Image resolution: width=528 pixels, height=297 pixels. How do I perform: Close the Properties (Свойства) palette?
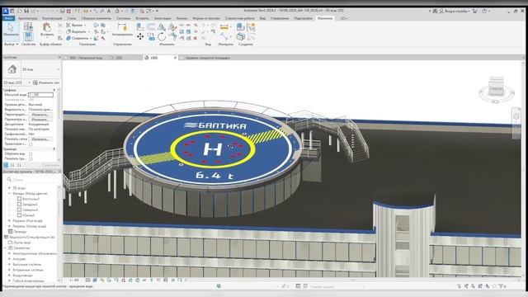(x=59, y=58)
